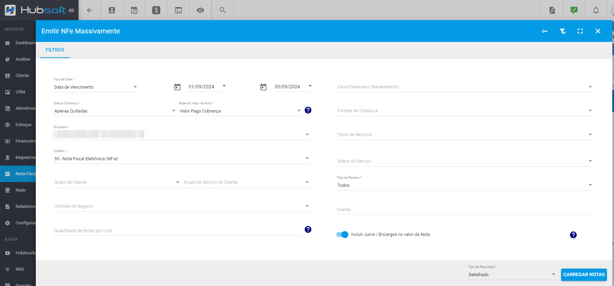This screenshot has height=286, width=614.
Task: Show help for Base do Valor da Nota
Action: click(x=308, y=110)
